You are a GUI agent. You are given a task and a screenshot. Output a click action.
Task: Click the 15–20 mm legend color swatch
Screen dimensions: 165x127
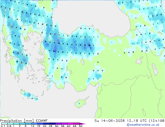coord(40,124)
